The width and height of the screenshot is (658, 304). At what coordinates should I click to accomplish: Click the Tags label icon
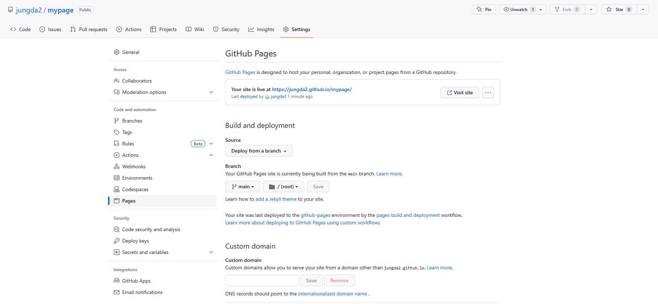(x=117, y=132)
